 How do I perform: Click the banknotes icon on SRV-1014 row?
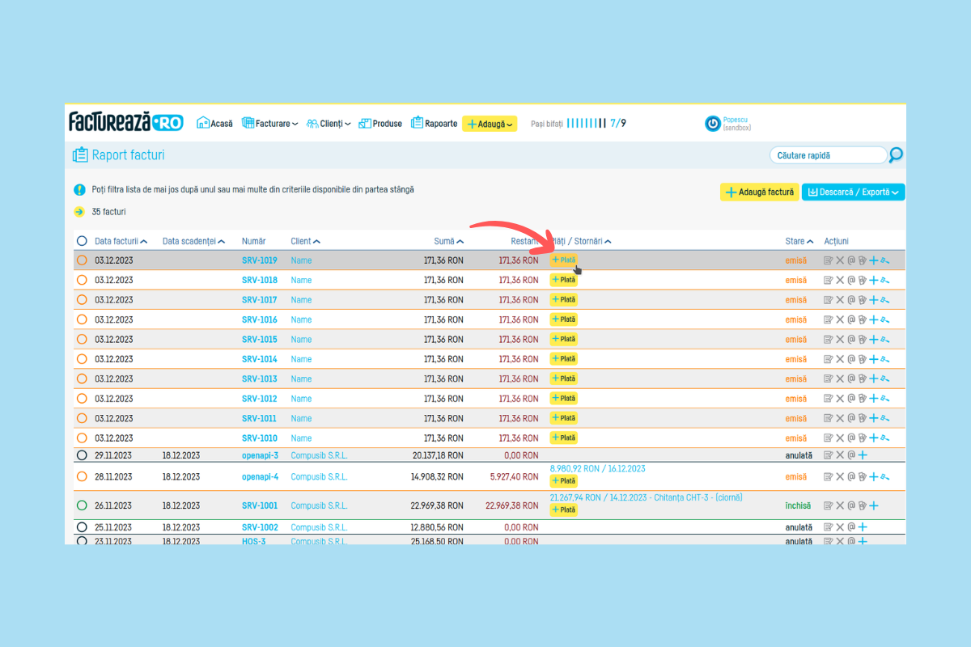tap(863, 359)
